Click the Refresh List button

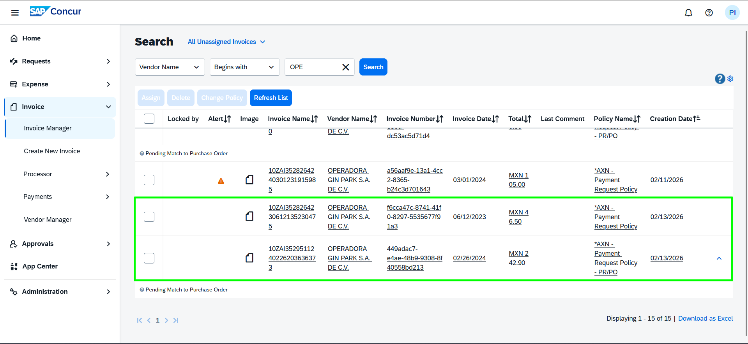[x=271, y=98]
